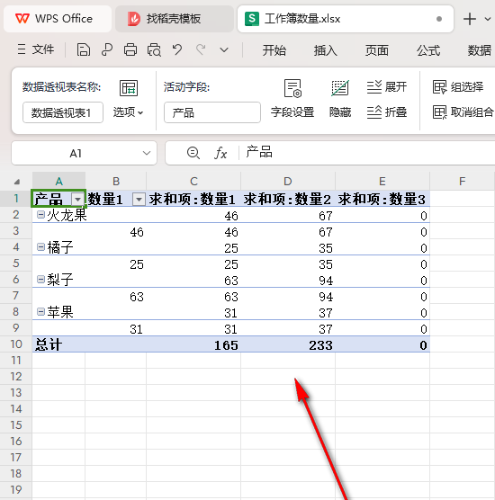Select column B header

pyautogui.click(x=116, y=182)
